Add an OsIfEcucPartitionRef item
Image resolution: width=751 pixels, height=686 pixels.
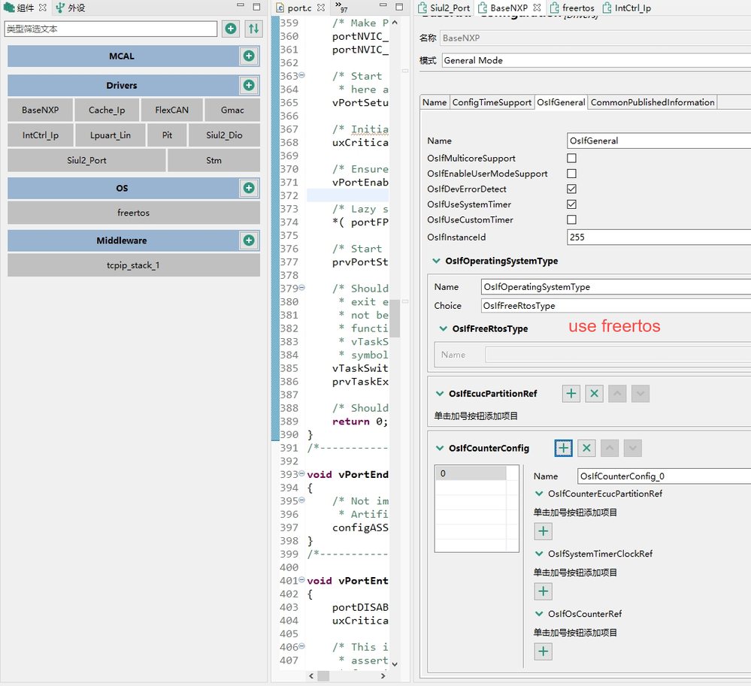(571, 394)
